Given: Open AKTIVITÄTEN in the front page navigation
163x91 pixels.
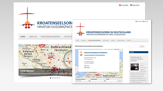Looking at the screenshot, I should click(x=106, y=40).
